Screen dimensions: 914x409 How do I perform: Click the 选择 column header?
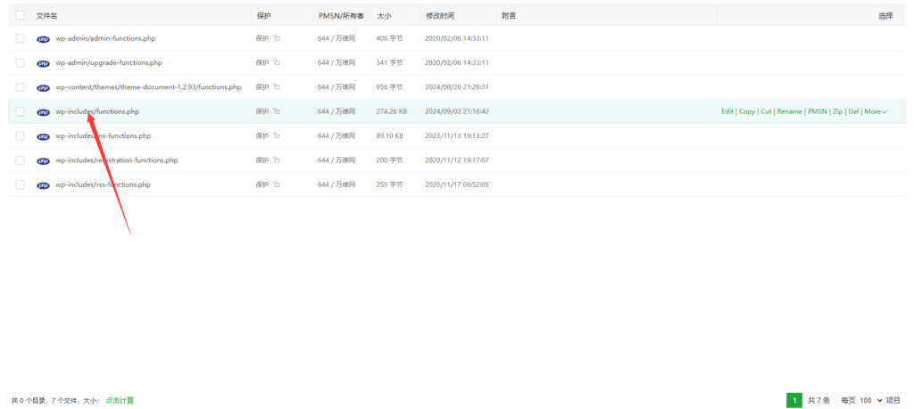coord(885,16)
